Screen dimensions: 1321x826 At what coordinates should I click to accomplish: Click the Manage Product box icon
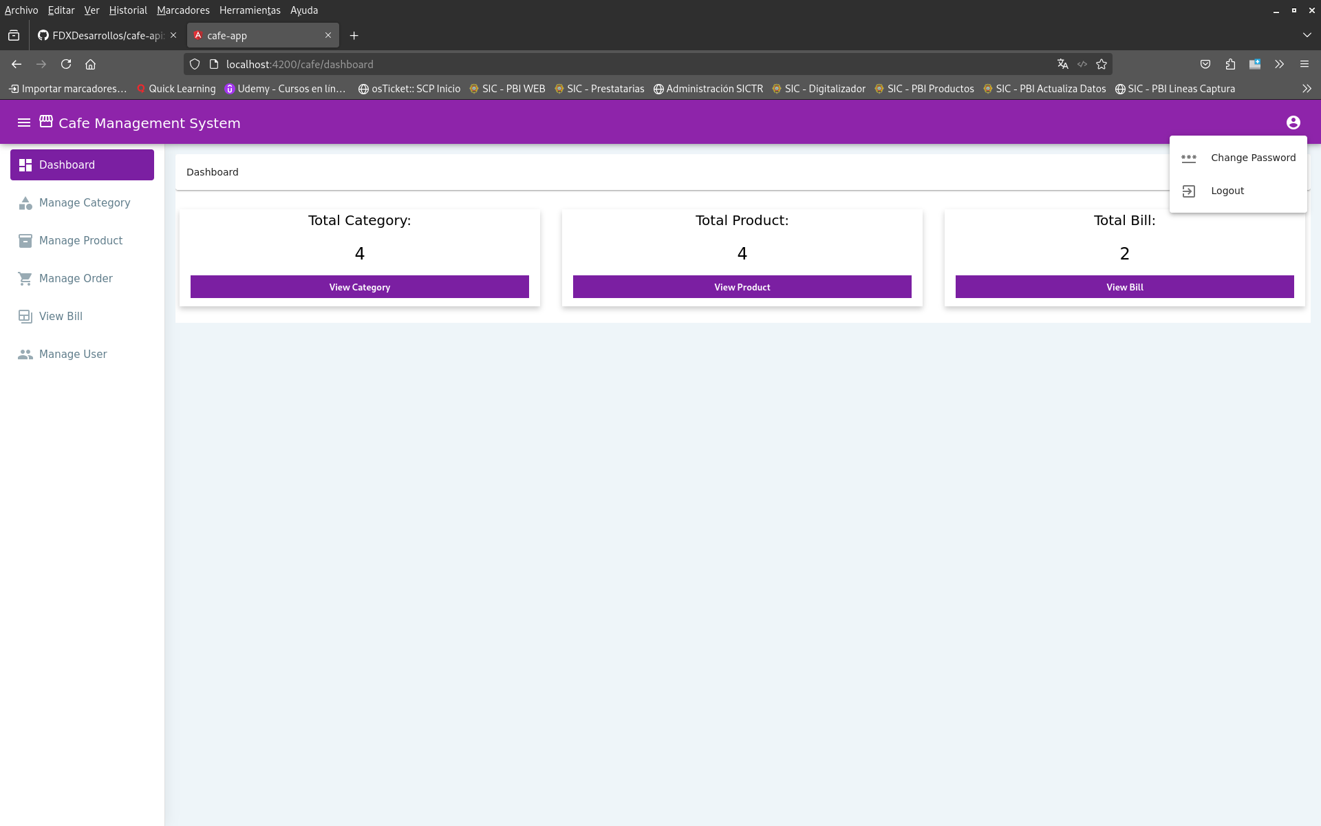25,241
